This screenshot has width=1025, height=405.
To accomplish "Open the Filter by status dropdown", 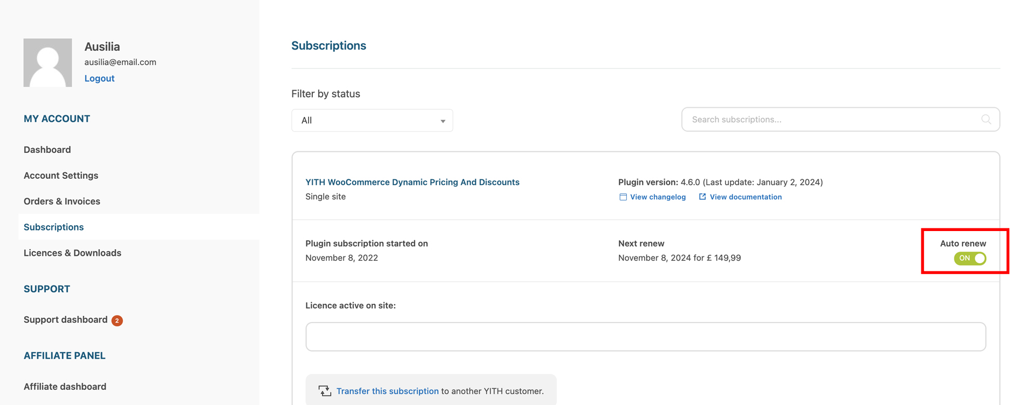I will (372, 121).
